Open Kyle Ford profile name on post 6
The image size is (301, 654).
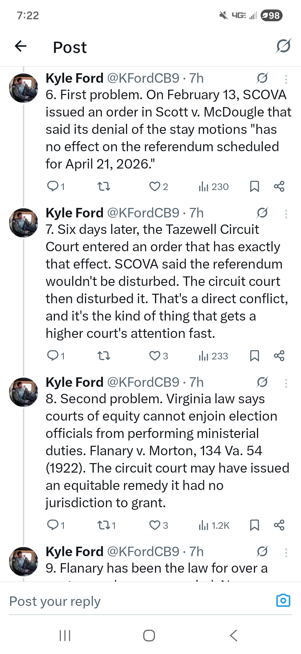[x=75, y=78]
